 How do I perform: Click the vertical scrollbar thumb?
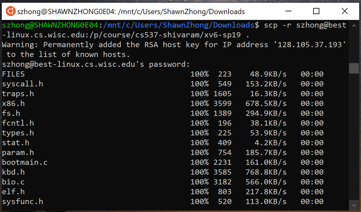(354, 68)
